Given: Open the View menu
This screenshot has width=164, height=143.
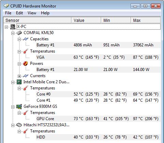Looking at the screenshot, I should 32,13.
